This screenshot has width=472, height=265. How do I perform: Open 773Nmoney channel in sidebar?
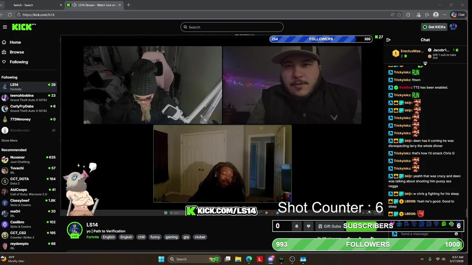pos(28,119)
